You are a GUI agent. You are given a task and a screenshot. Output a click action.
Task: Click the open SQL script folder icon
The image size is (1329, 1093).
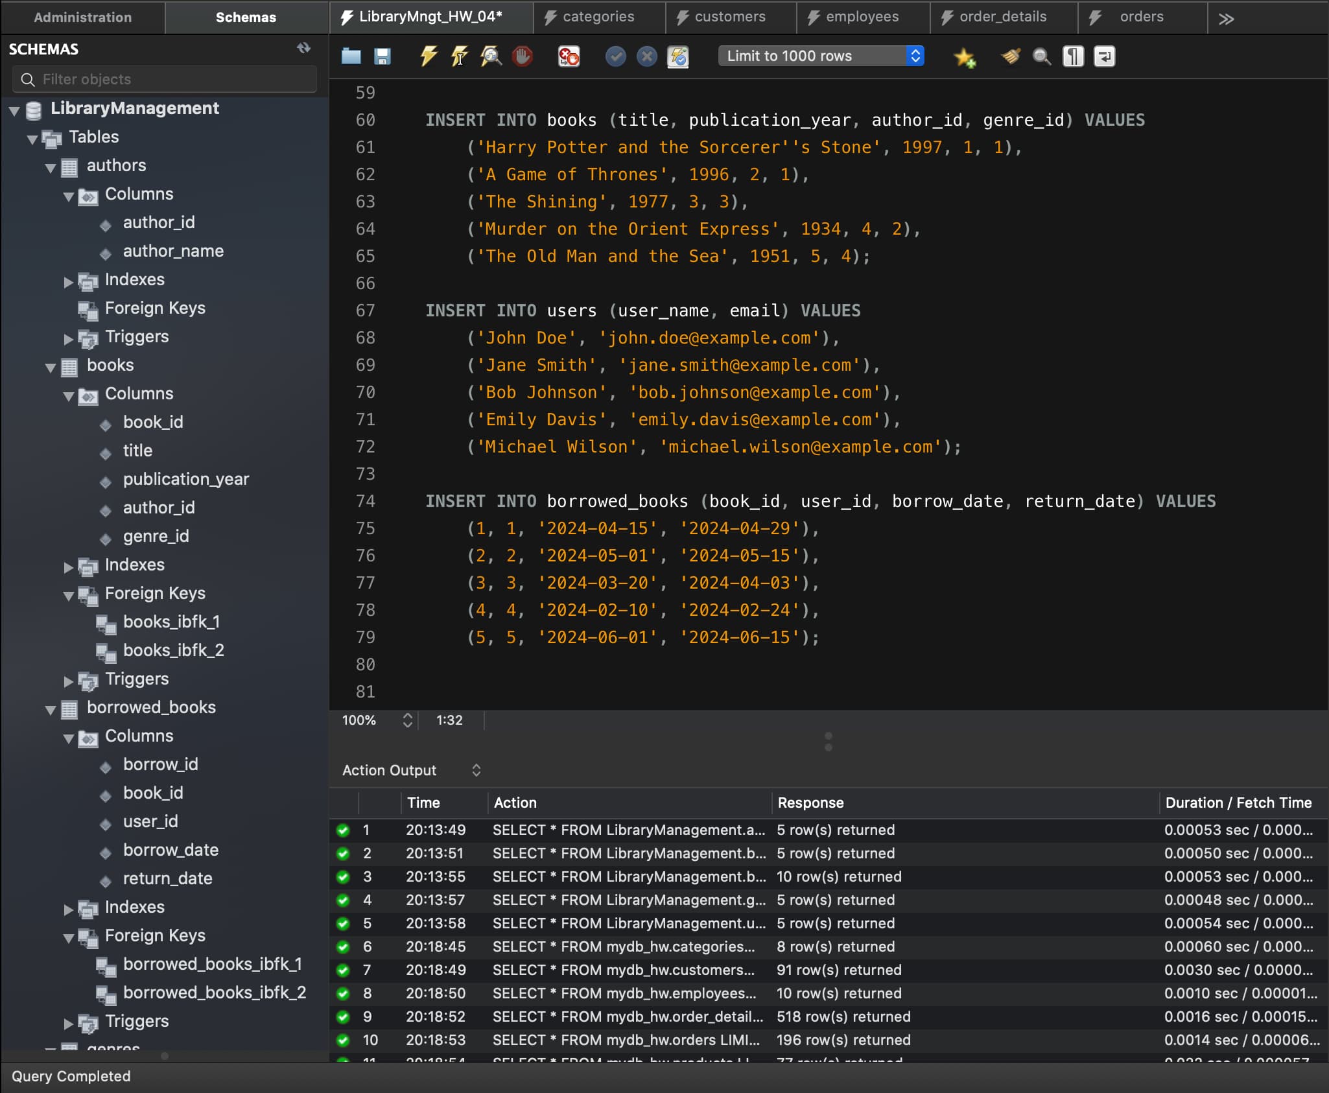tap(351, 56)
